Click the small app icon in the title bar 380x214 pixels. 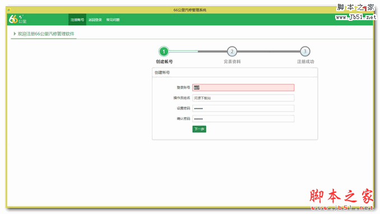[x=9, y=10]
